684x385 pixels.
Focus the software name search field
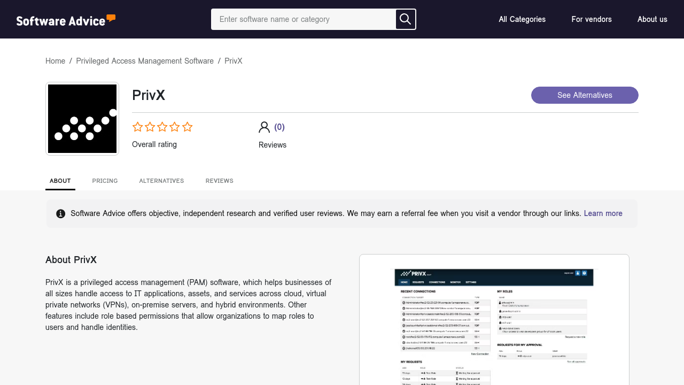[303, 19]
